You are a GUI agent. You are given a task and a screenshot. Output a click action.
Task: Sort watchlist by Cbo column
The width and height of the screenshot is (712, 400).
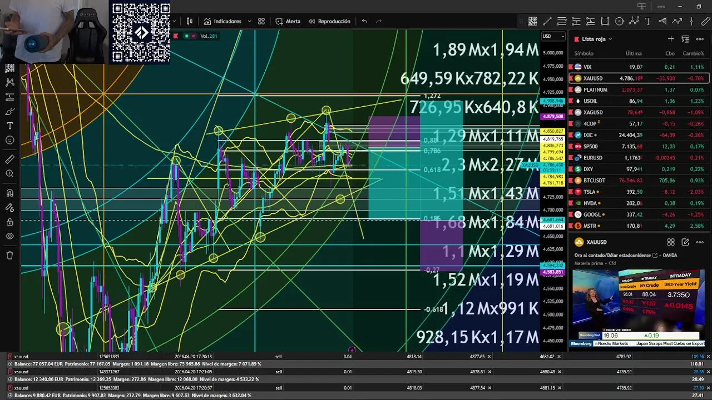tap(670, 53)
